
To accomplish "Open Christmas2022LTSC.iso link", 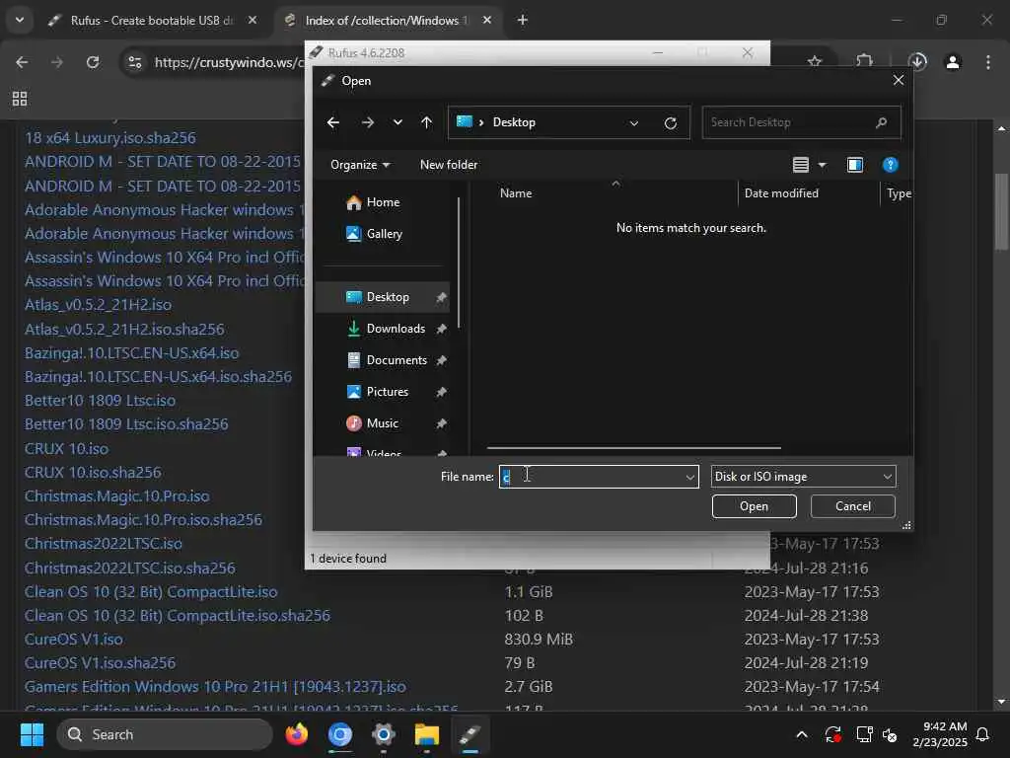I will 103,544.
